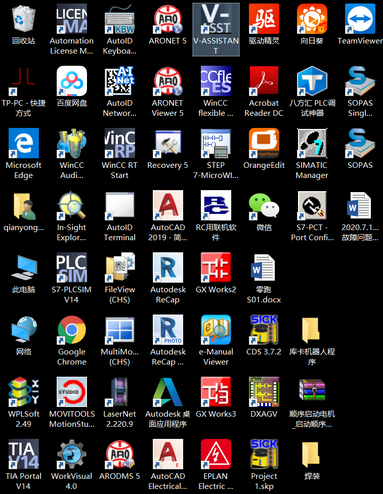Click the GX Works2 shortcut

pos(216,268)
